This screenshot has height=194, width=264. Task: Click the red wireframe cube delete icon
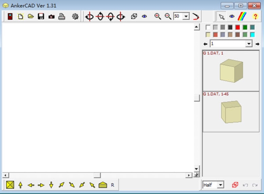point(235,185)
